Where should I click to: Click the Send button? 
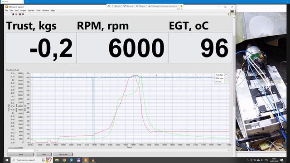click(x=21, y=154)
